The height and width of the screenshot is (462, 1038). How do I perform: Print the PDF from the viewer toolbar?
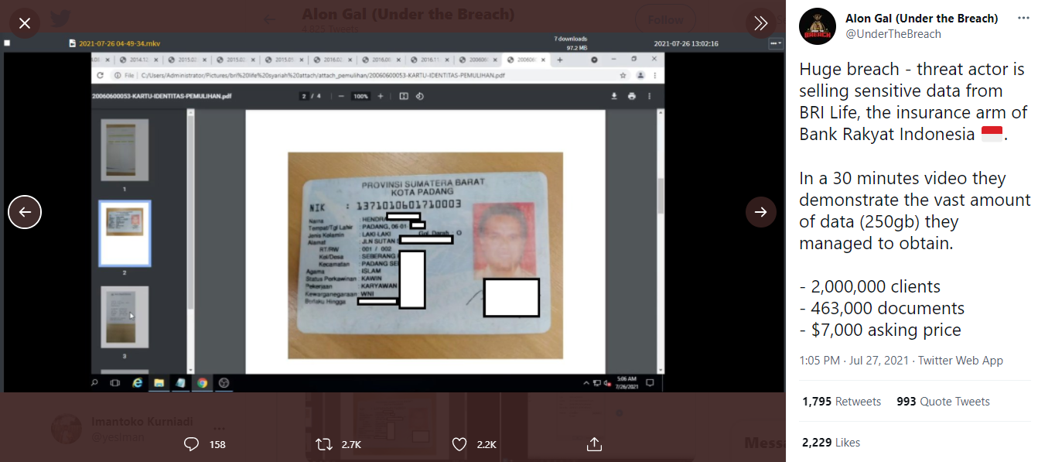pos(632,96)
